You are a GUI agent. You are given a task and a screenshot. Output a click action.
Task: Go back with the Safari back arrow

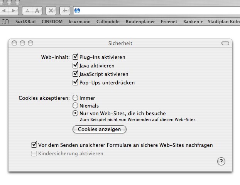[4, 10]
